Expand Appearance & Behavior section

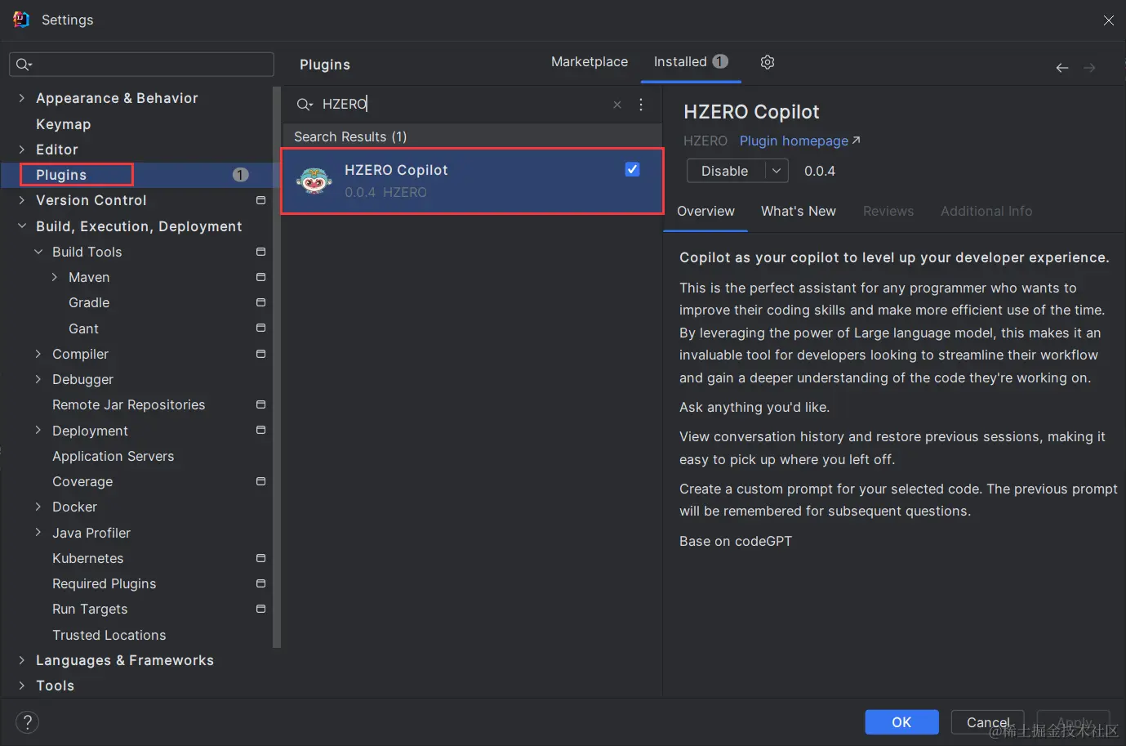pyautogui.click(x=21, y=98)
